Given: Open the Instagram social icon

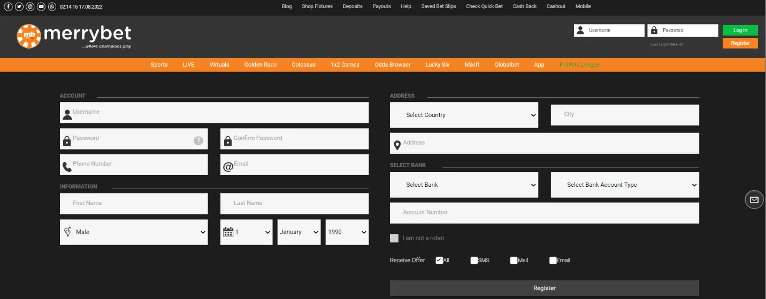Looking at the screenshot, I should (30, 6).
